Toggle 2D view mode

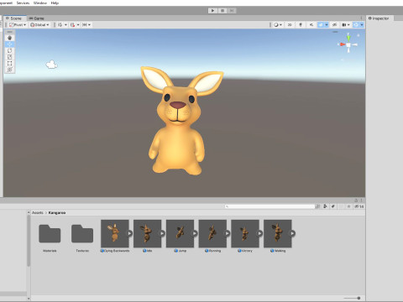[290, 25]
